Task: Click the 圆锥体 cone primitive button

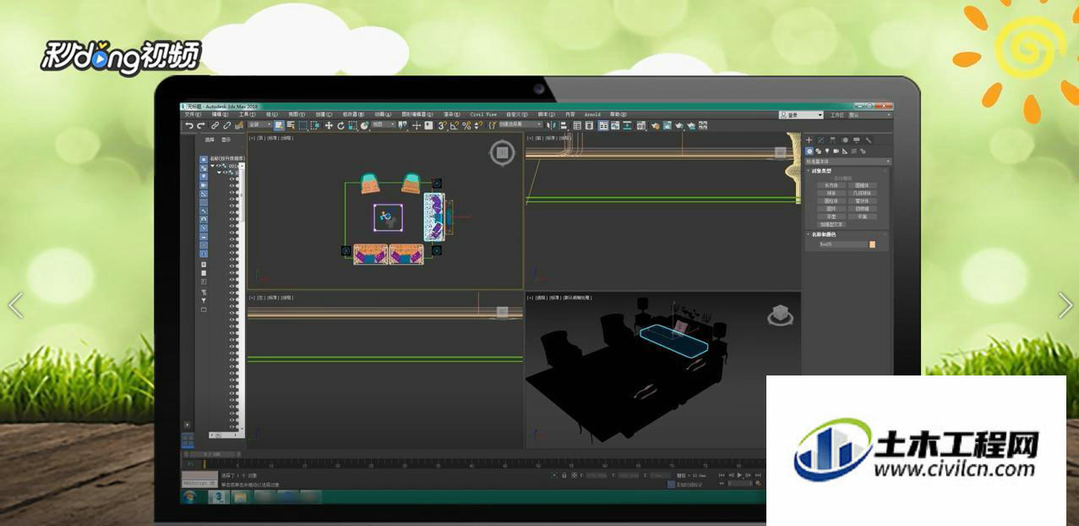Action: (862, 185)
